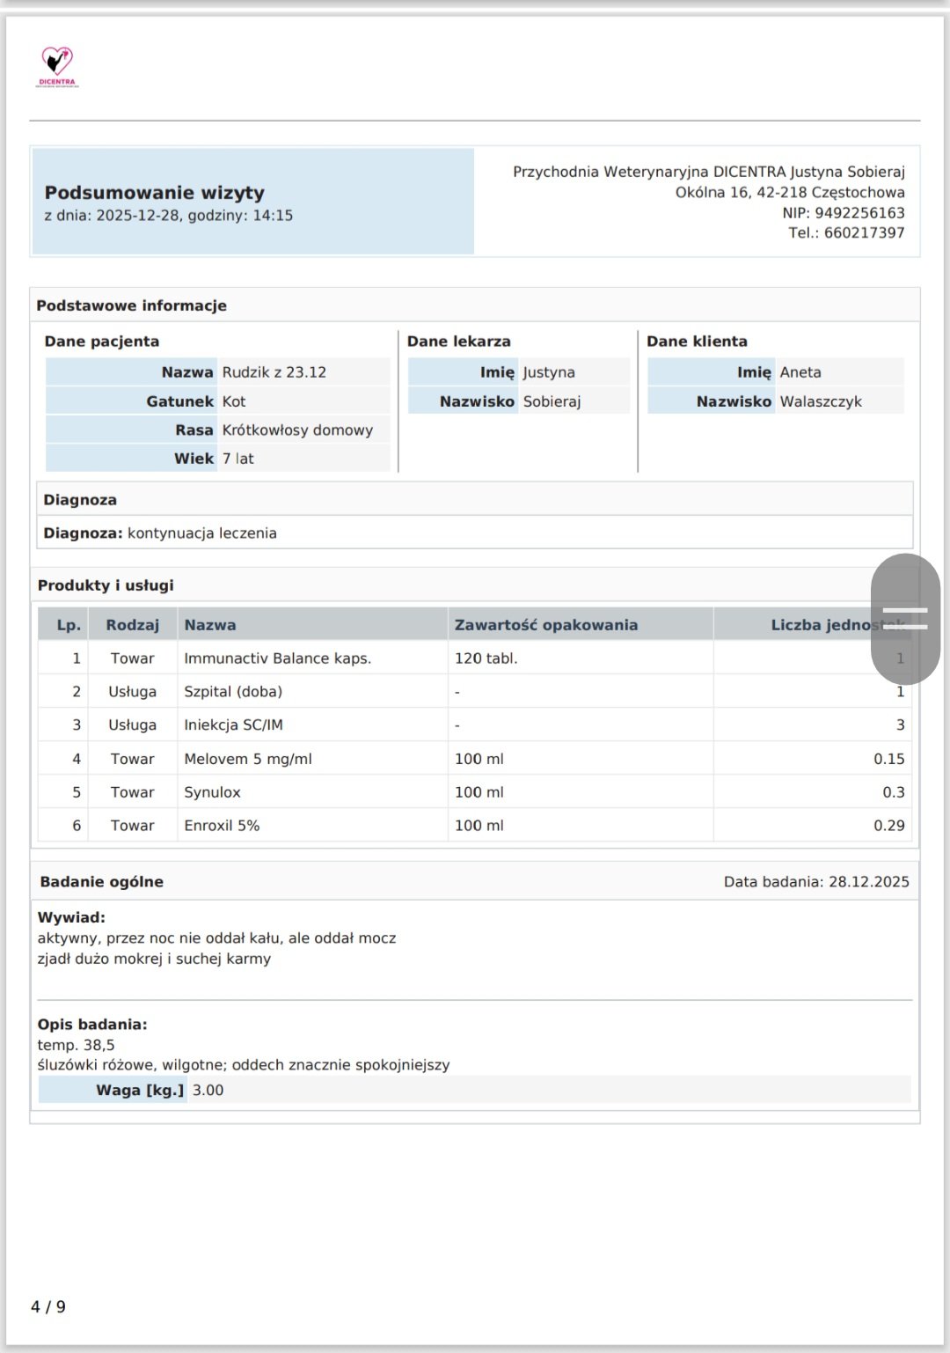Click the 'Dane pacjenta' heading
Screen dimensions: 950x1353
pyautogui.click(x=102, y=342)
